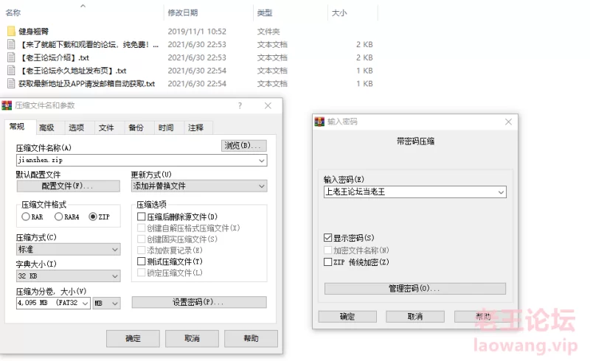This screenshot has width=590, height=361.
Task: Click text file icon for 【老王论坛介绍】.txt
Action: pos(11,57)
